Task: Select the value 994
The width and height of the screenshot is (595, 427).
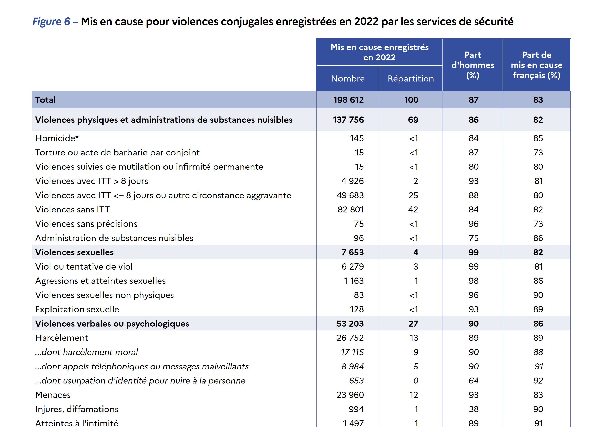Action: pos(356,409)
